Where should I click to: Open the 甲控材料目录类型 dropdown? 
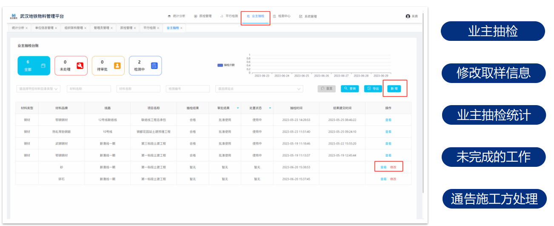(39, 89)
